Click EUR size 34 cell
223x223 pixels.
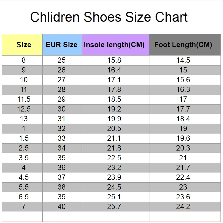62,148
